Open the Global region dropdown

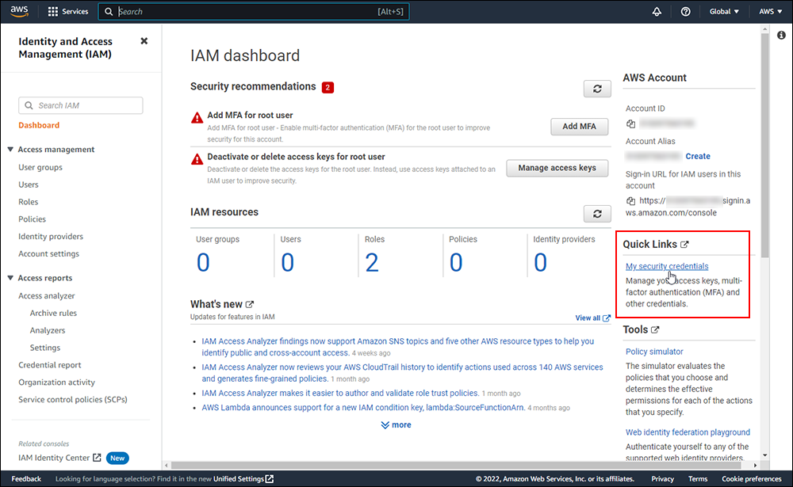(724, 11)
